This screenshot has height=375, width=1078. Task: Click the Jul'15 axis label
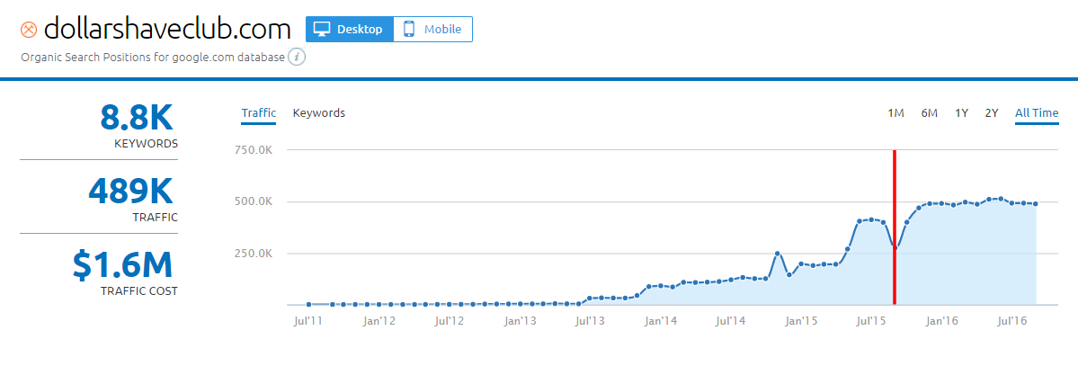pos(872,321)
